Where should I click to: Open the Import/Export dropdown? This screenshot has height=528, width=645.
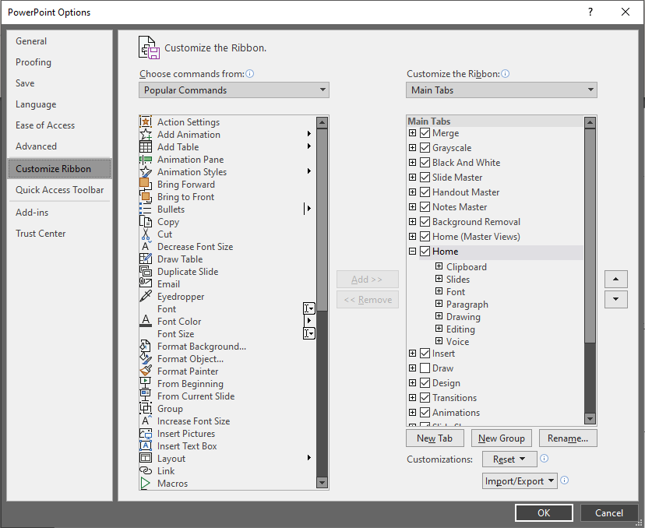pos(520,480)
